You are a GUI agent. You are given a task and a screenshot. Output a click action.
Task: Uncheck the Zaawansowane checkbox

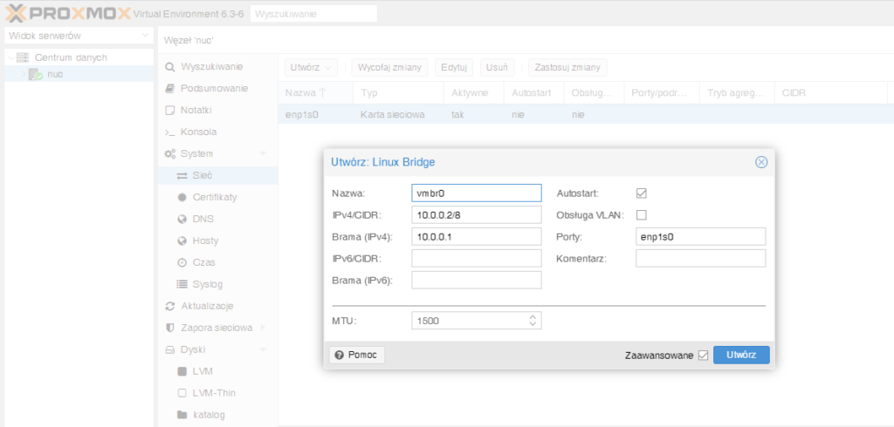[703, 356]
